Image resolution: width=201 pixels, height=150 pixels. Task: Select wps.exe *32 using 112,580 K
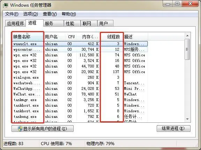80,55
